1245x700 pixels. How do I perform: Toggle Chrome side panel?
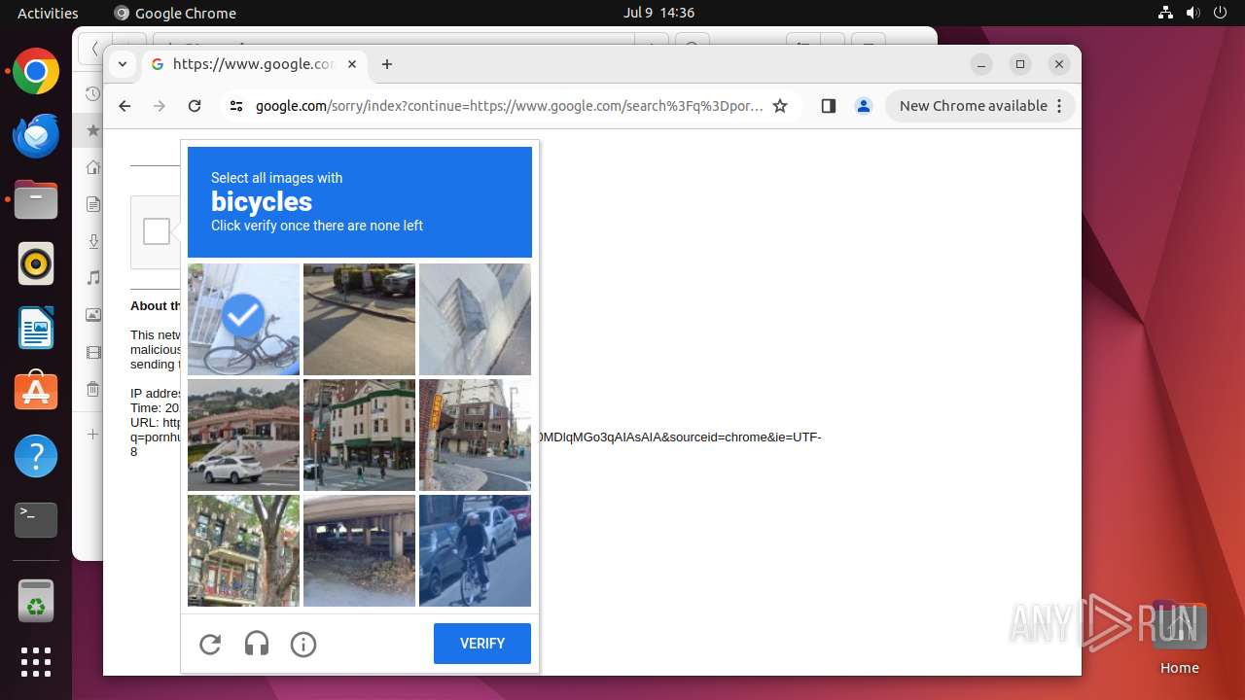tap(829, 106)
